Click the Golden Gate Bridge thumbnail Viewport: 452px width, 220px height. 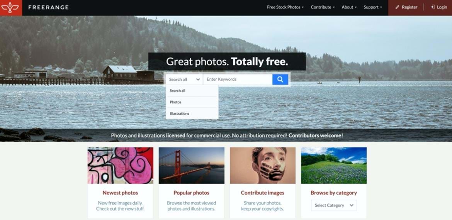191,166
